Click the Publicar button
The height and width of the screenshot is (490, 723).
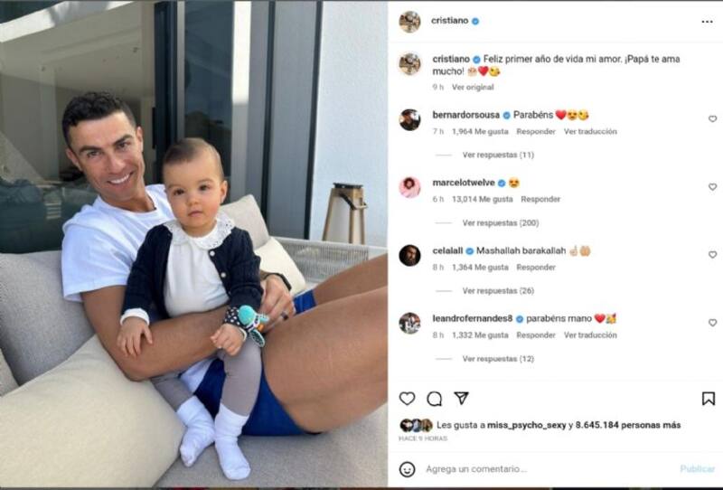point(697,469)
